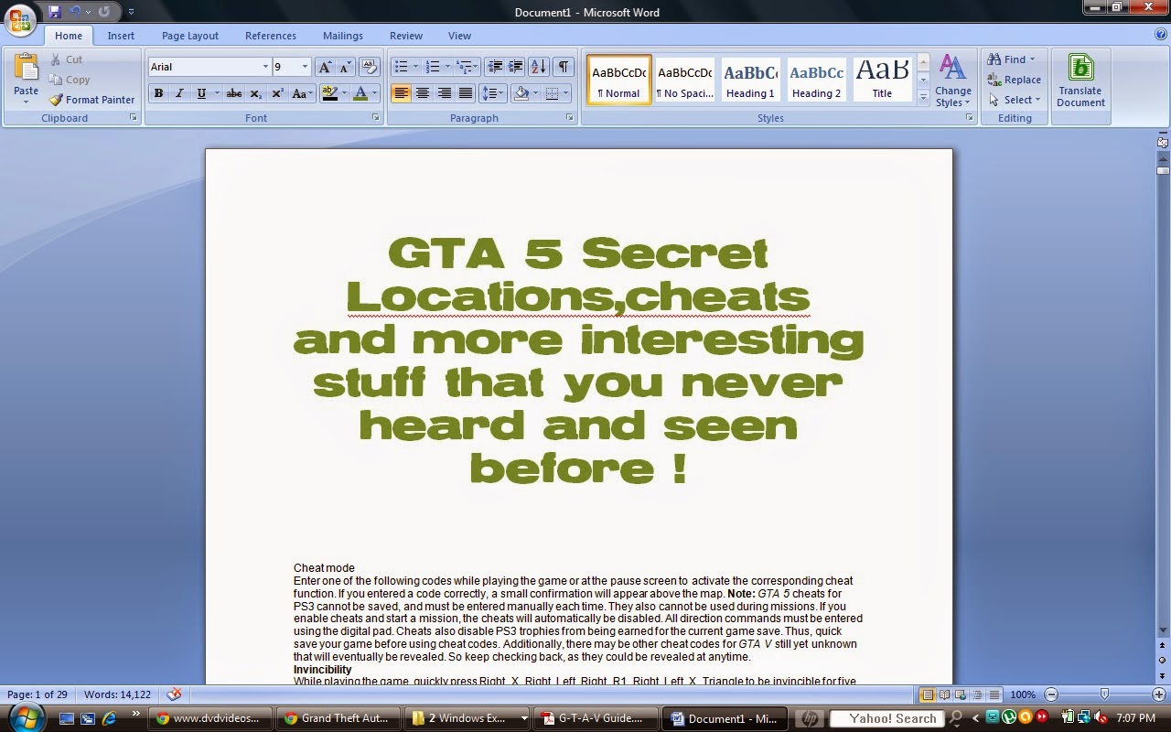Select the Format Painter tool

coord(91,100)
